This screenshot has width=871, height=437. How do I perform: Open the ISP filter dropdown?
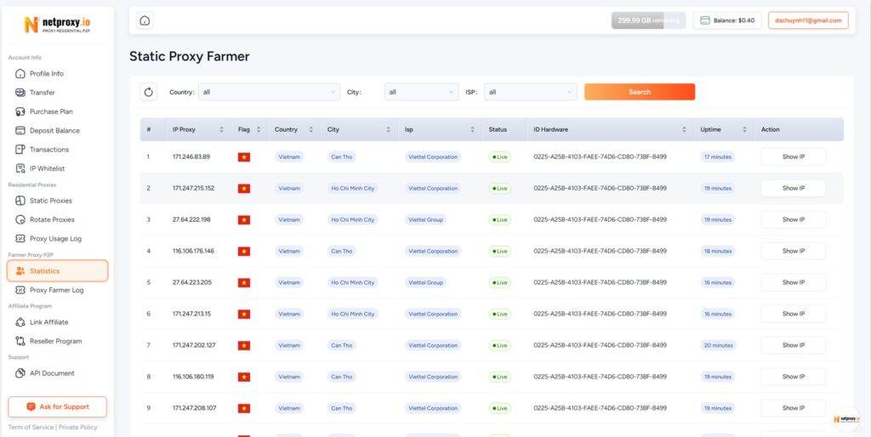(x=531, y=92)
